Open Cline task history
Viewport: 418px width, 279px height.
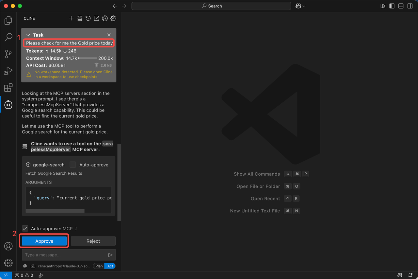pos(88,18)
